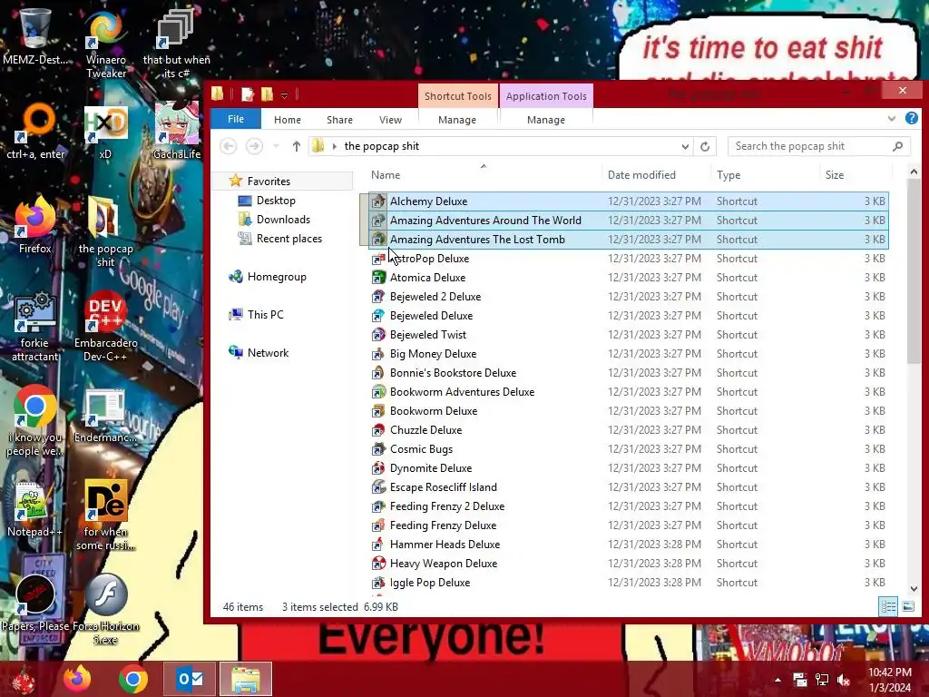Switch to Details view layout icon
This screenshot has height=697, width=929.
point(887,606)
